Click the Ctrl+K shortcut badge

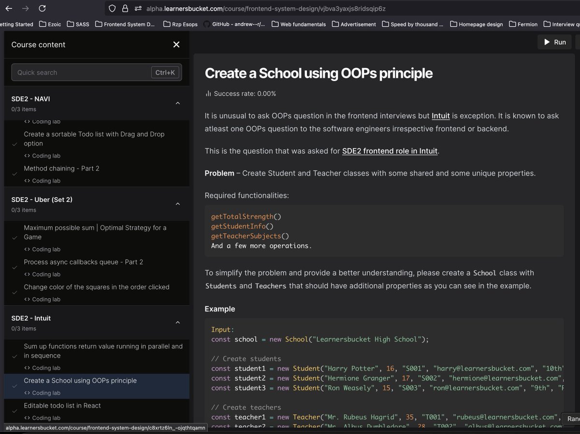(x=165, y=72)
